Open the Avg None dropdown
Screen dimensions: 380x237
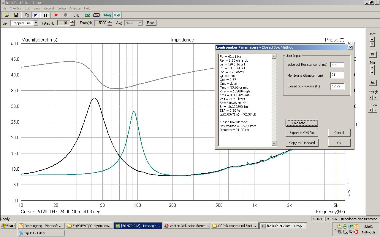pyautogui.click(x=140, y=23)
